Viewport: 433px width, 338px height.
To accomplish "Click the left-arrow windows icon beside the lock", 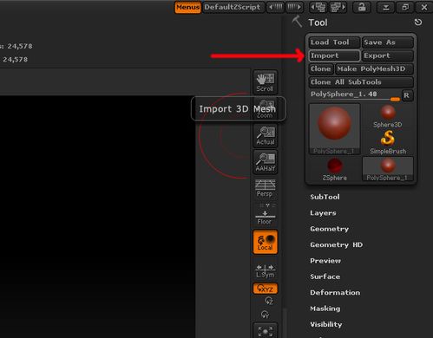I will (x=318, y=7).
